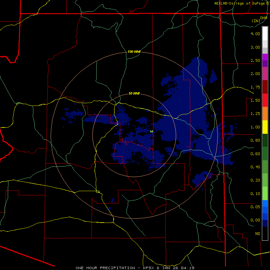Click the 100 NMI range ring label
Image resolution: width=270 pixels, height=270 pixels.
134,52
